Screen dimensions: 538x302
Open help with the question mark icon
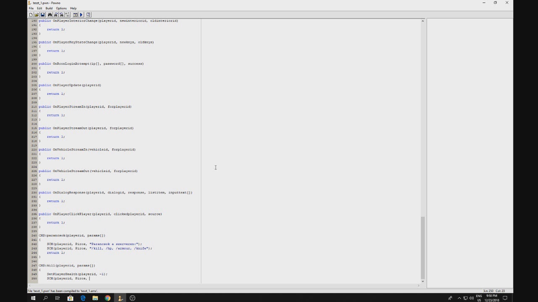click(88, 15)
